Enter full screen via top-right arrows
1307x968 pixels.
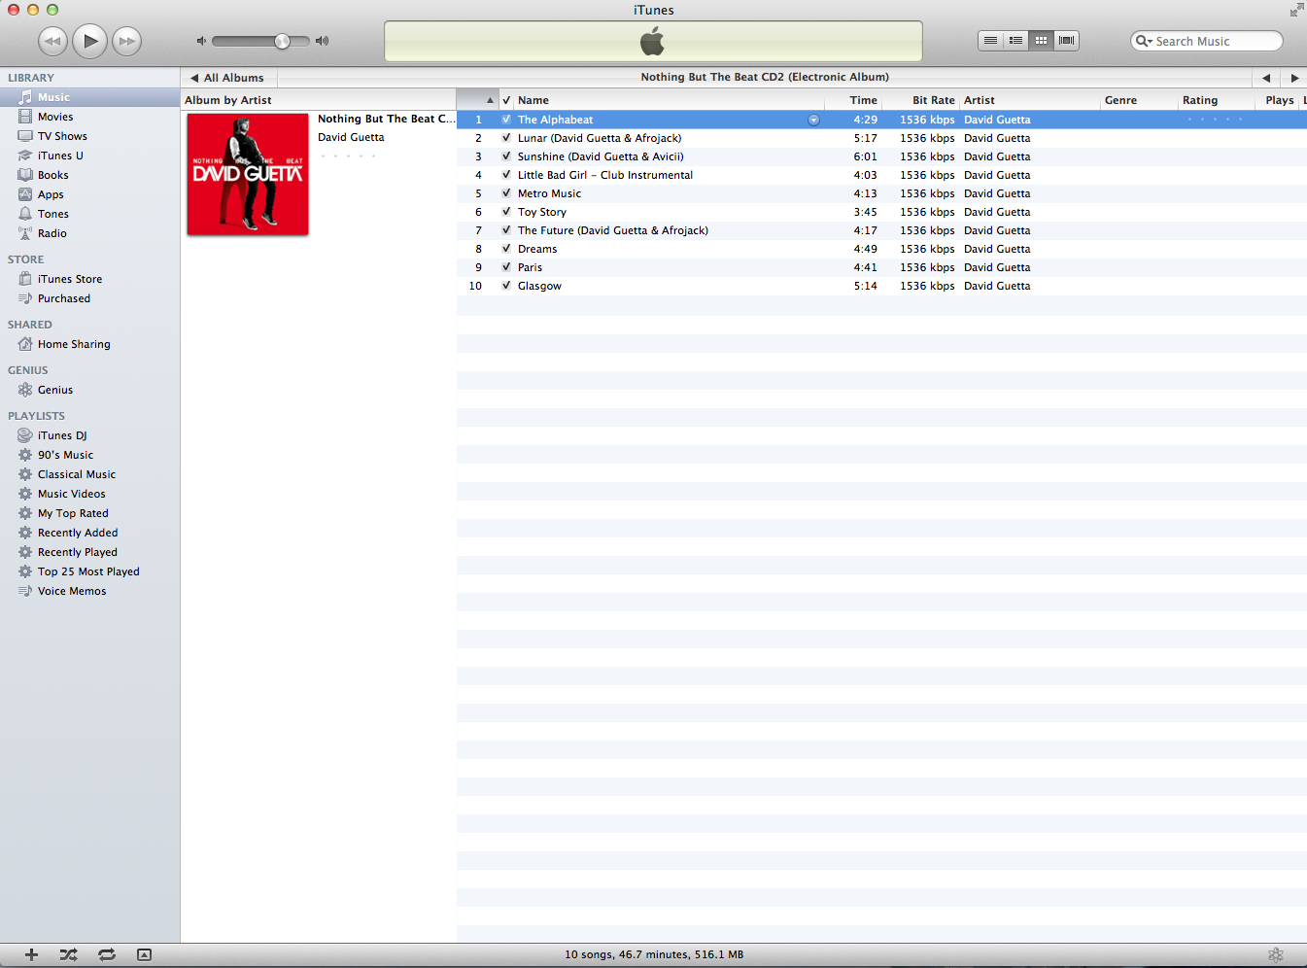[1296, 10]
